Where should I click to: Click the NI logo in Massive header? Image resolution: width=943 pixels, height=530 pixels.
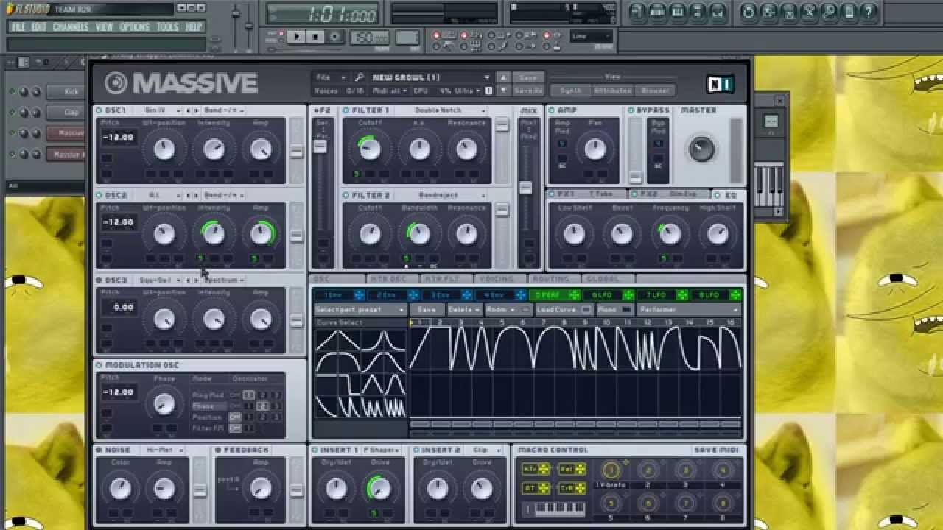[720, 84]
